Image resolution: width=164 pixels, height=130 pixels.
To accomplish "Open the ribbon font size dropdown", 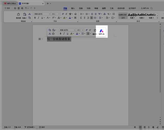I will click(x=56, y=14).
